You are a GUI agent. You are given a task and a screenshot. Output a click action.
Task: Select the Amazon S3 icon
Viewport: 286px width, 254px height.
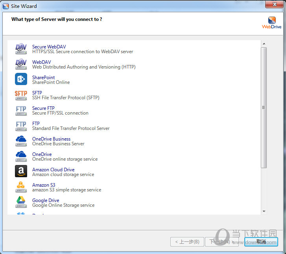(21, 187)
